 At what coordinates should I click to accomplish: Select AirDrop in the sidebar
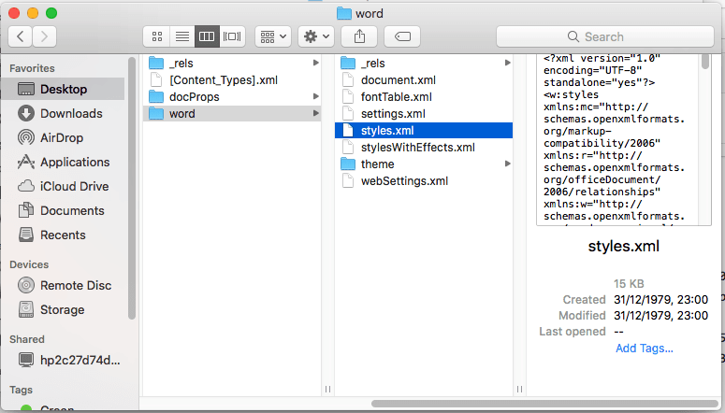point(62,137)
